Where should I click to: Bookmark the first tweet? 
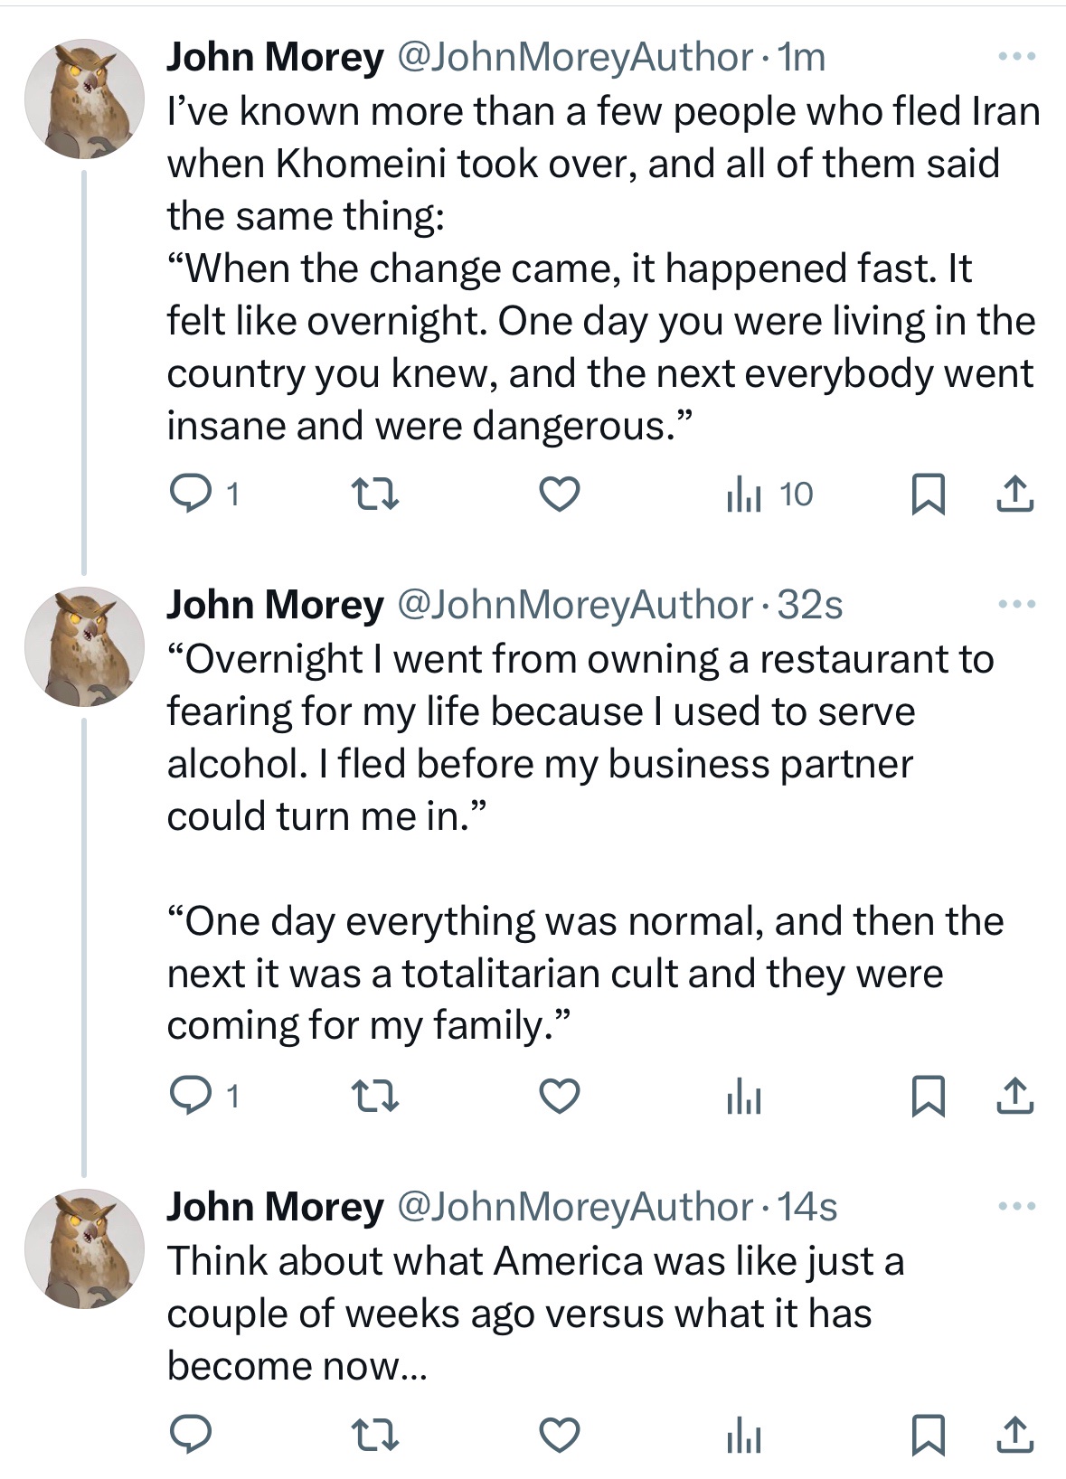pos(928,495)
